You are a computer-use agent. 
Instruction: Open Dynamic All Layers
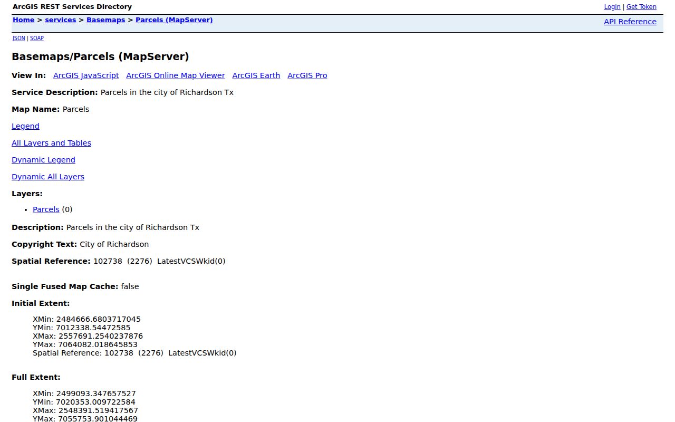48,177
